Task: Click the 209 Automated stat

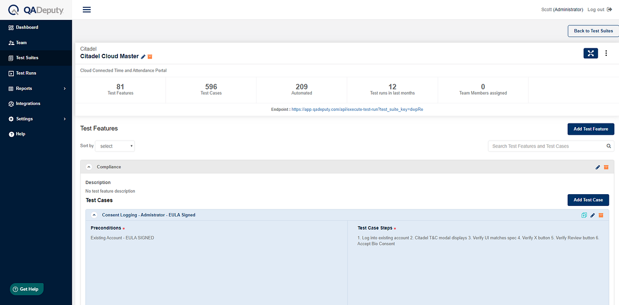Action: [302, 89]
